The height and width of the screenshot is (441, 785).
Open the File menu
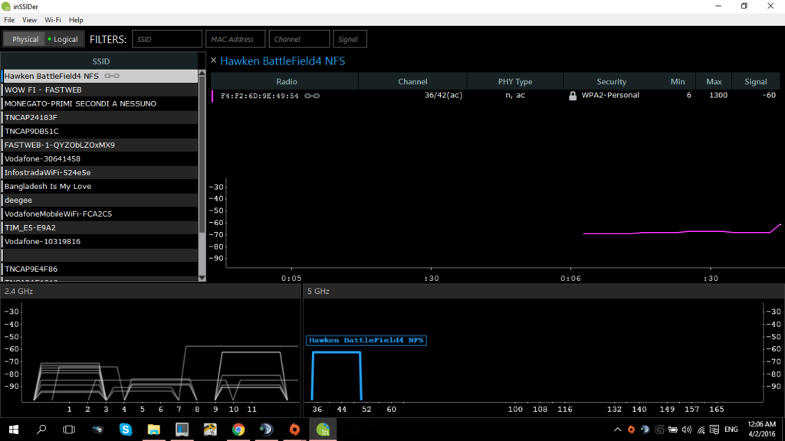(9, 20)
